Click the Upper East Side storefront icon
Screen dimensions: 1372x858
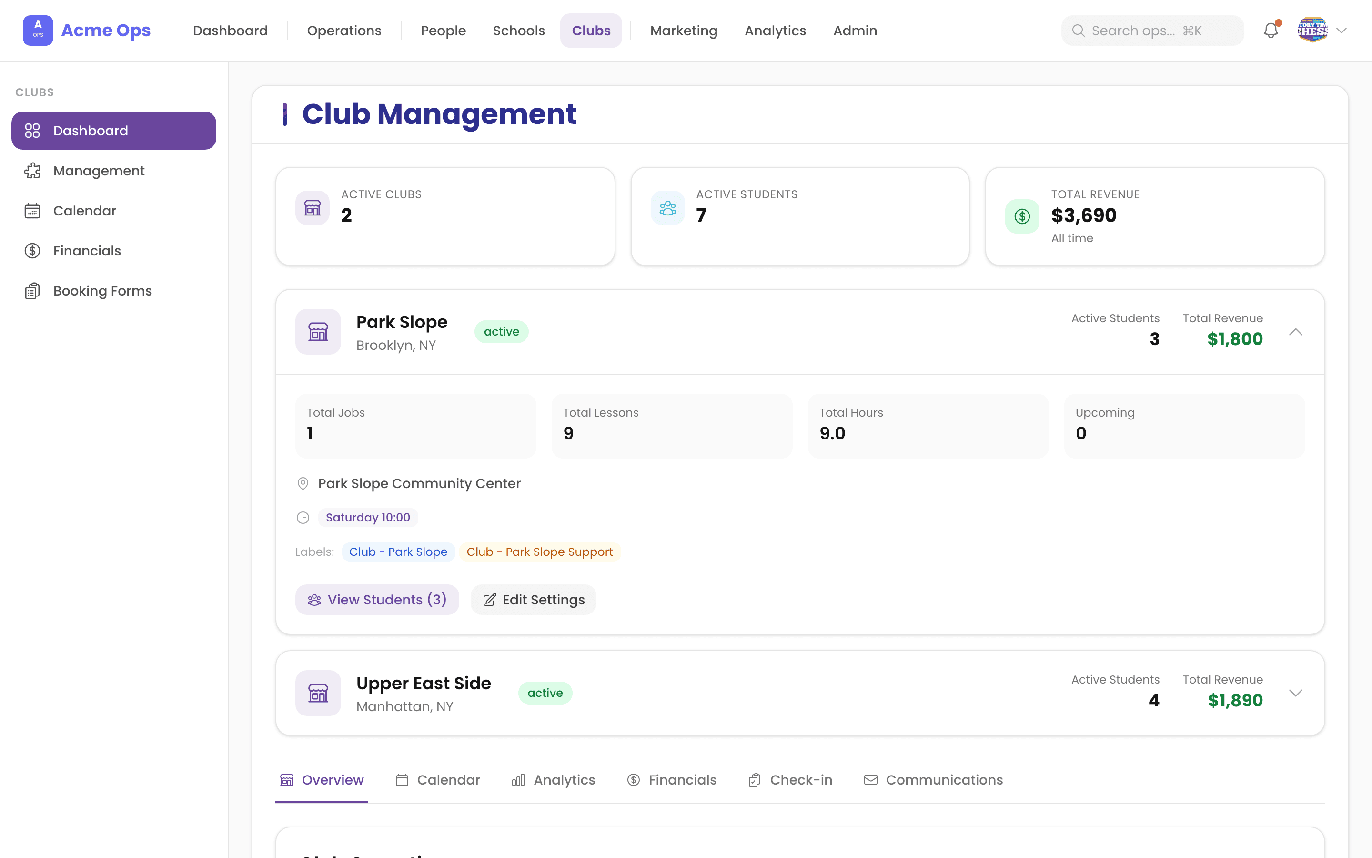[318, 693]
